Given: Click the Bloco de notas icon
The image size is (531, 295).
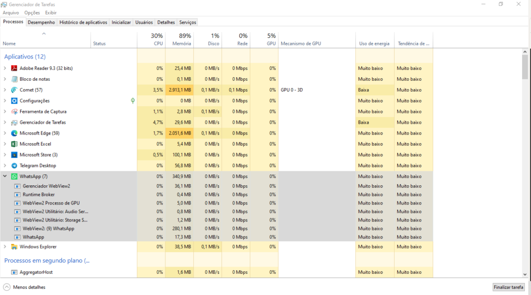Looking at the screenshot, I should coord(14,79).
